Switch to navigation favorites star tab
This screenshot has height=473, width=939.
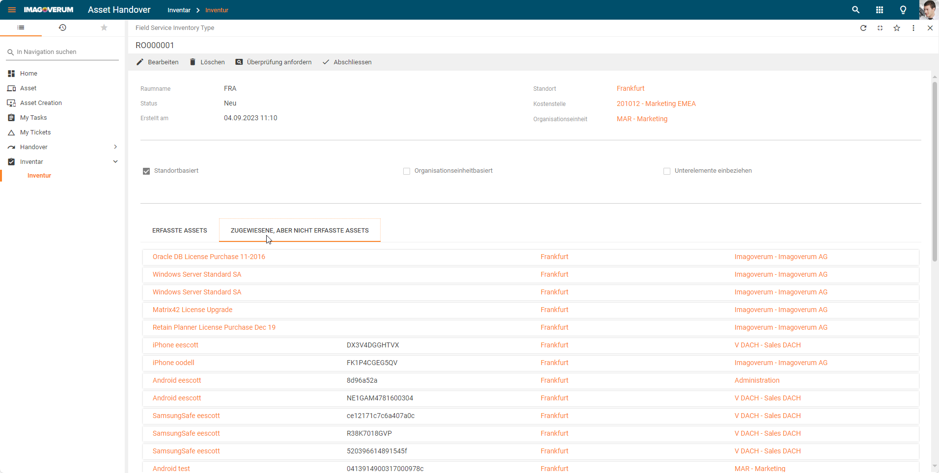pos(104,27)
